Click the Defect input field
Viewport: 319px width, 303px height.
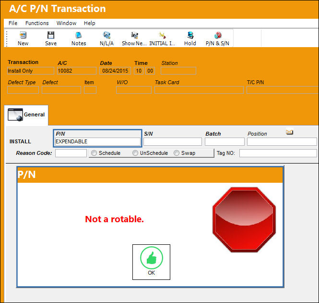coord(61,90)
